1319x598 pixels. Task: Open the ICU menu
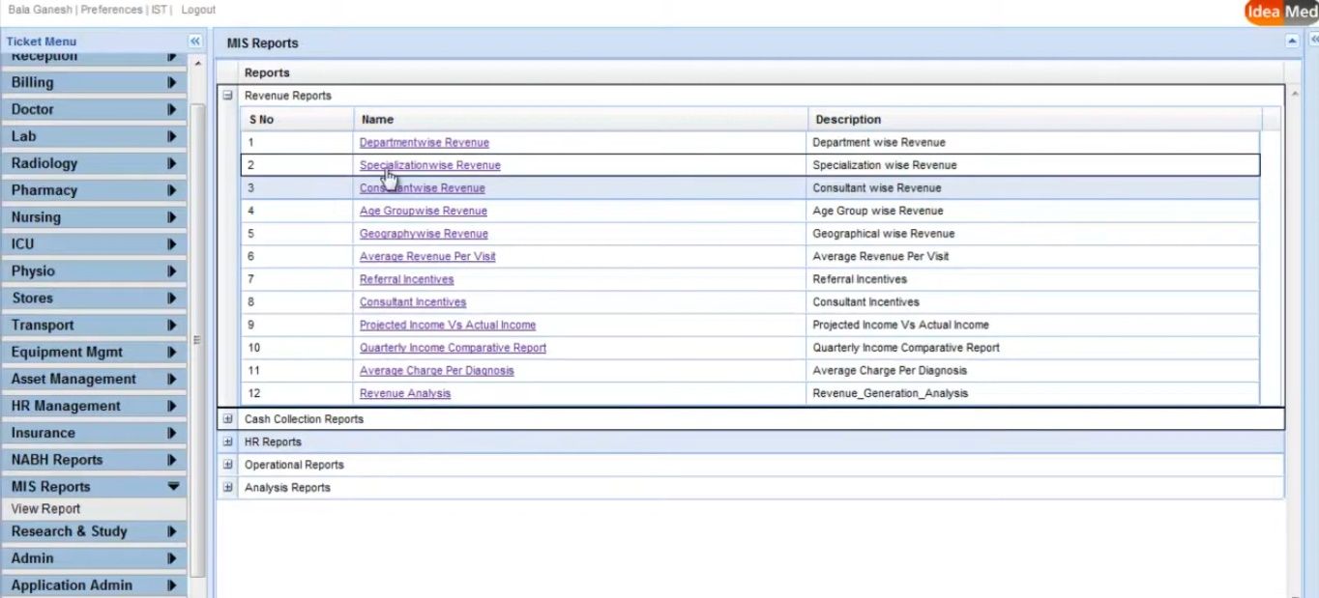[x=94, y=244]
